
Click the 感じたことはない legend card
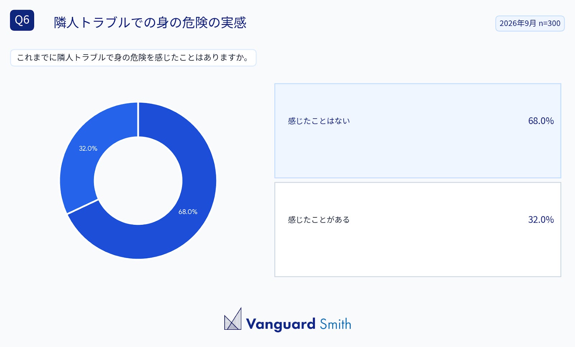pyautogui.click(x=418, y=131)
